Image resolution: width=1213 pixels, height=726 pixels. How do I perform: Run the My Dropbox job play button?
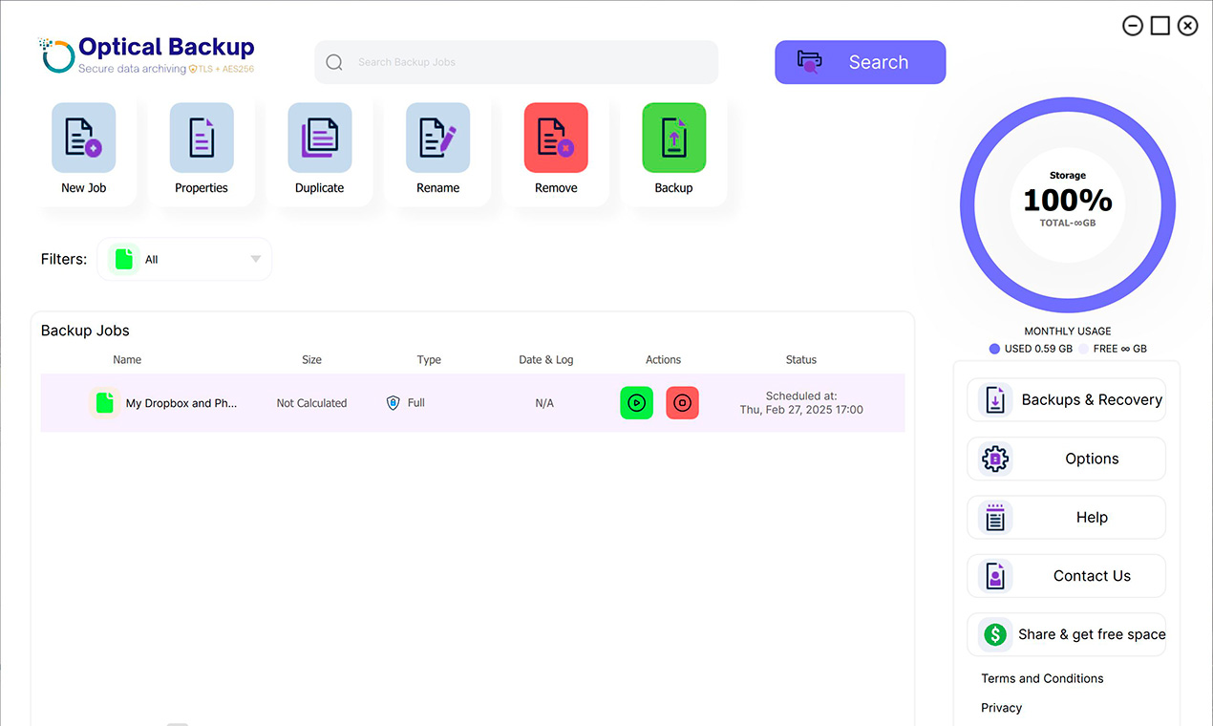coord(637,403)
